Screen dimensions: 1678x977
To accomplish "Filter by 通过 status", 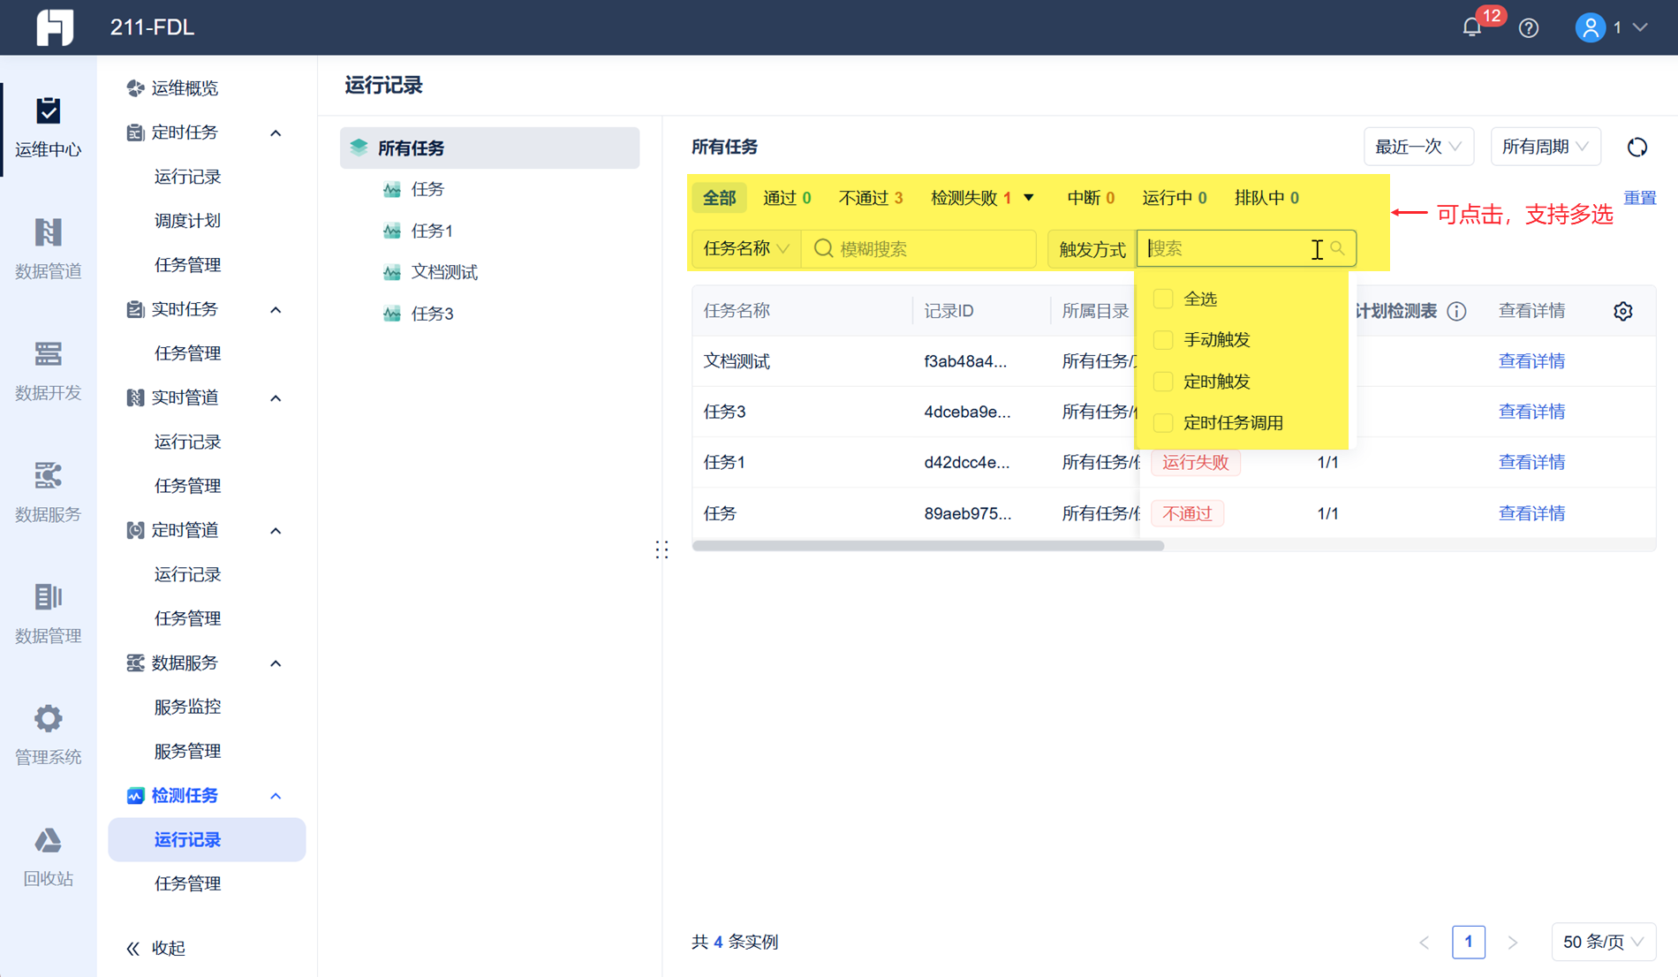I will tap(787, 198).
